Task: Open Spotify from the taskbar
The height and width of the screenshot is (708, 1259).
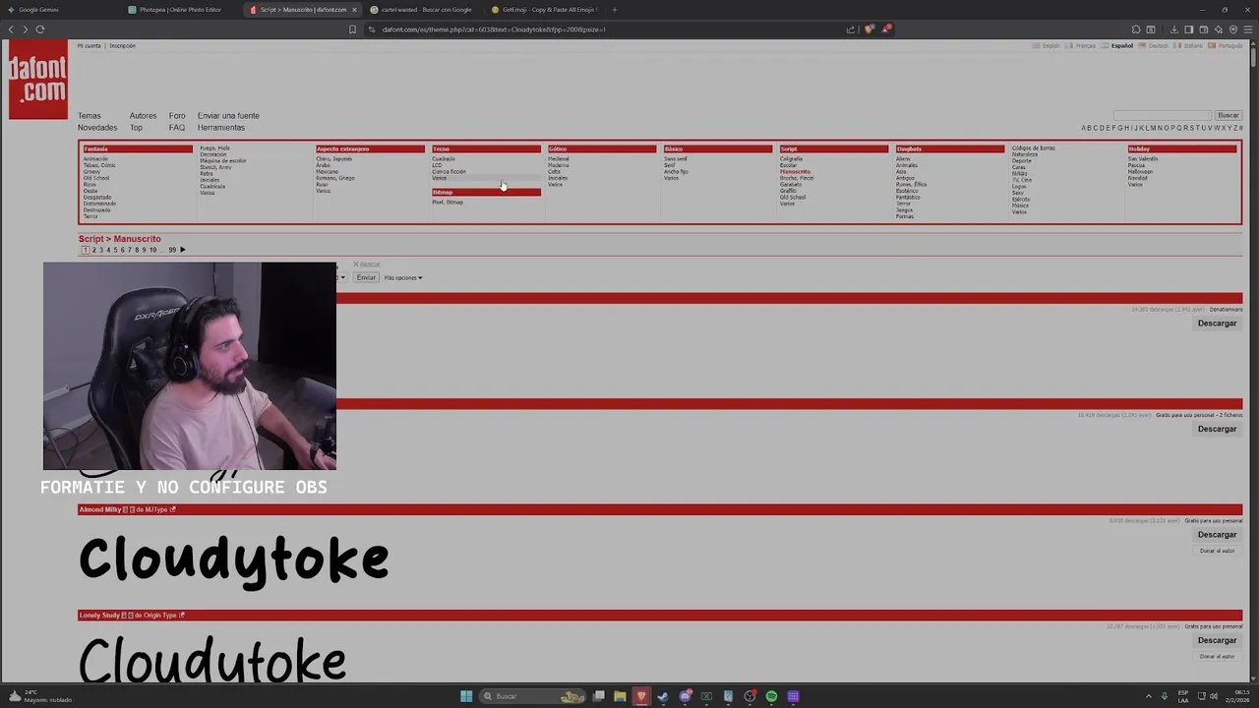Action: tap(771, 696)
